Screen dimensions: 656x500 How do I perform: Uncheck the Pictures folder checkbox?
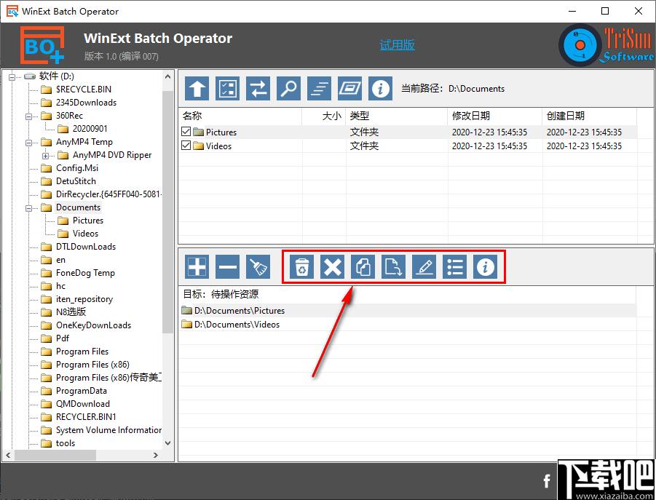[x=186, y=132]
